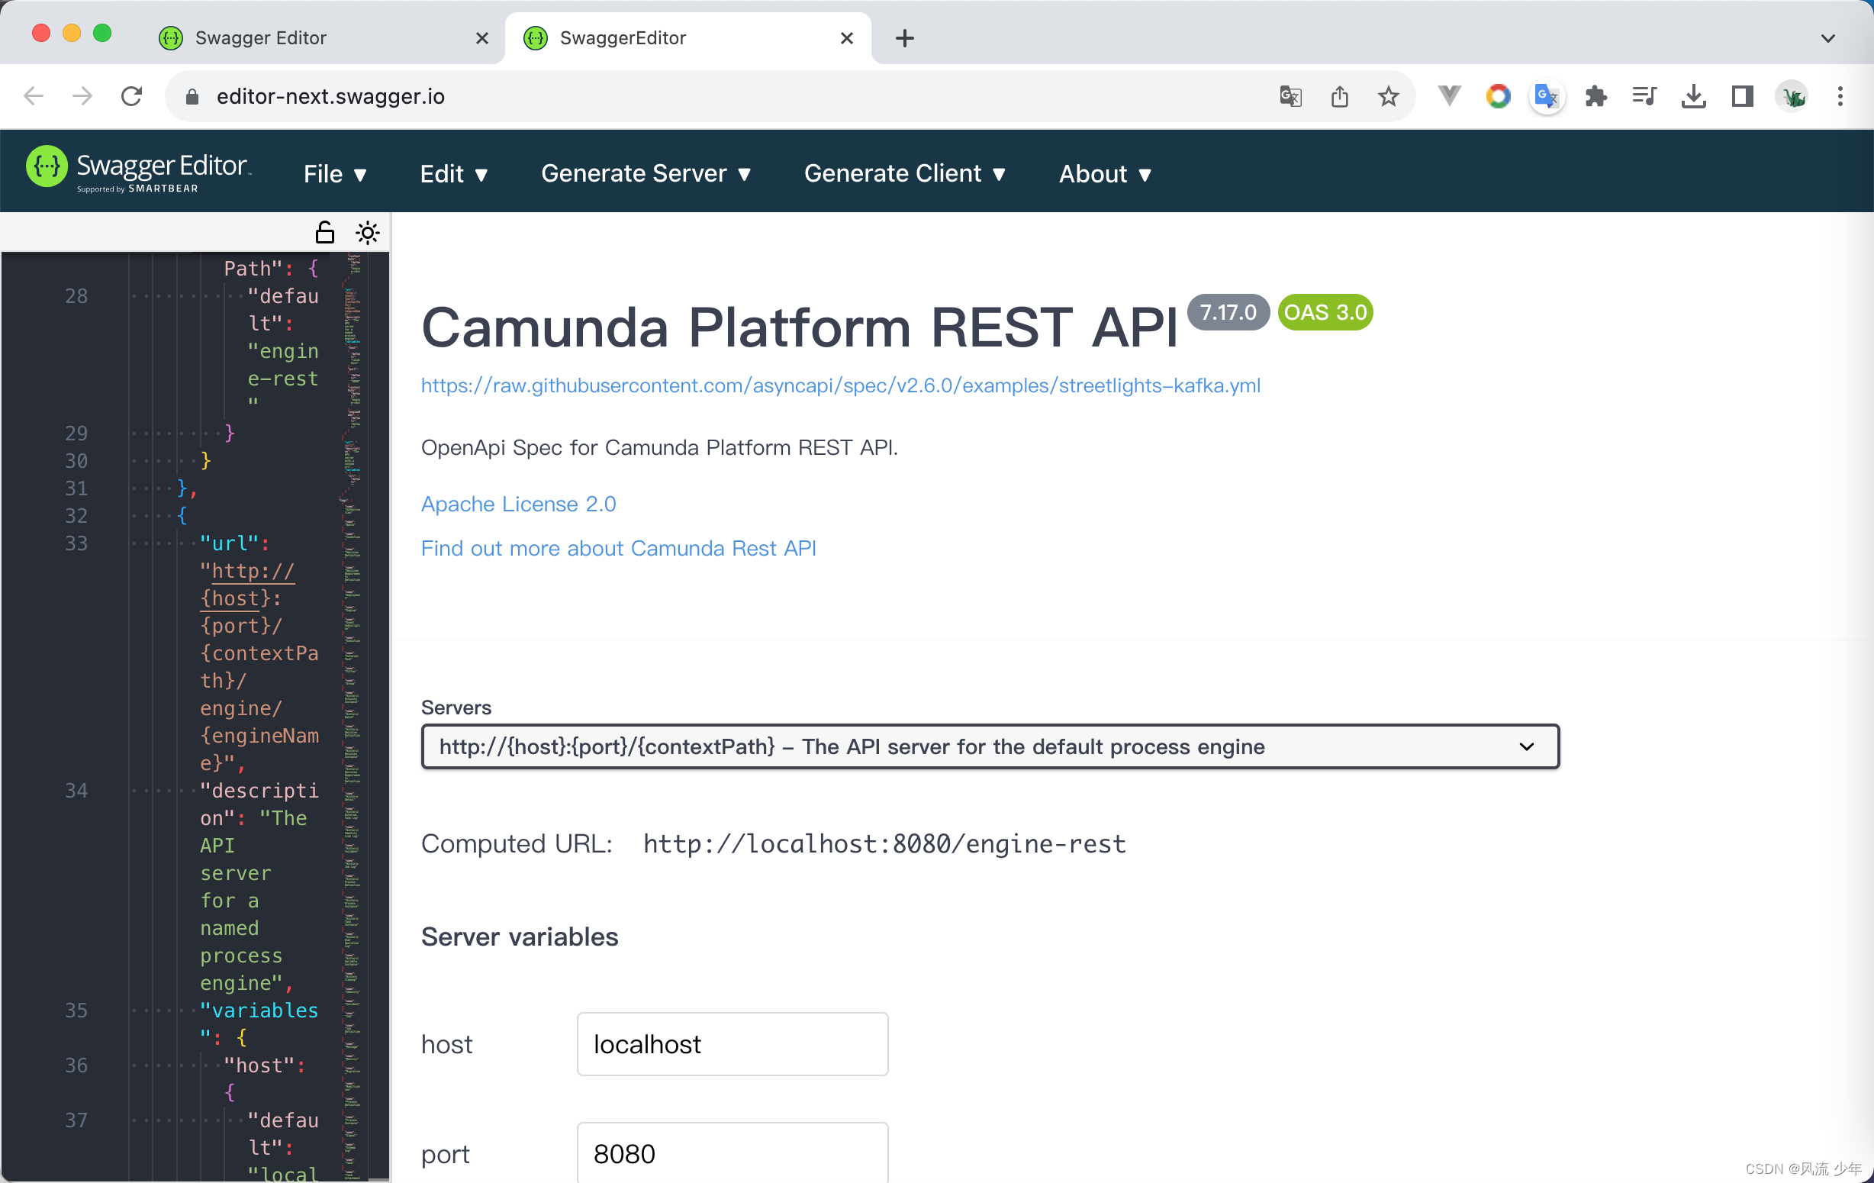Screen dimensions: 1874x1183
Task: Show browser downloads
Action: point(1693,95)
